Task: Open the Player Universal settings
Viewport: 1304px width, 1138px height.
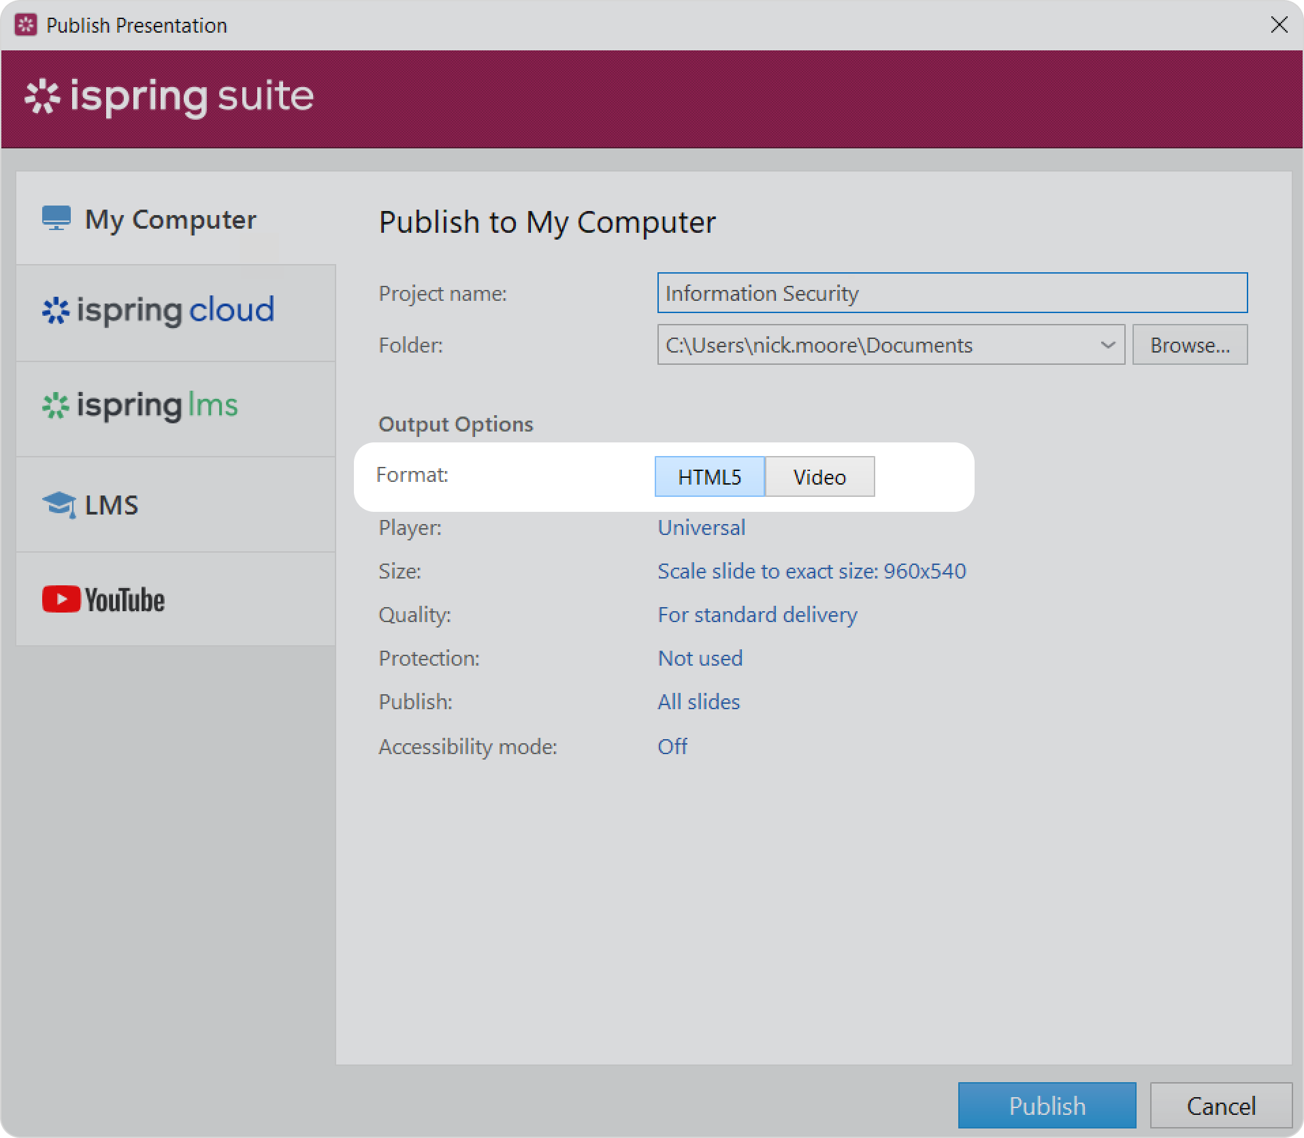Action: (701, 527)
